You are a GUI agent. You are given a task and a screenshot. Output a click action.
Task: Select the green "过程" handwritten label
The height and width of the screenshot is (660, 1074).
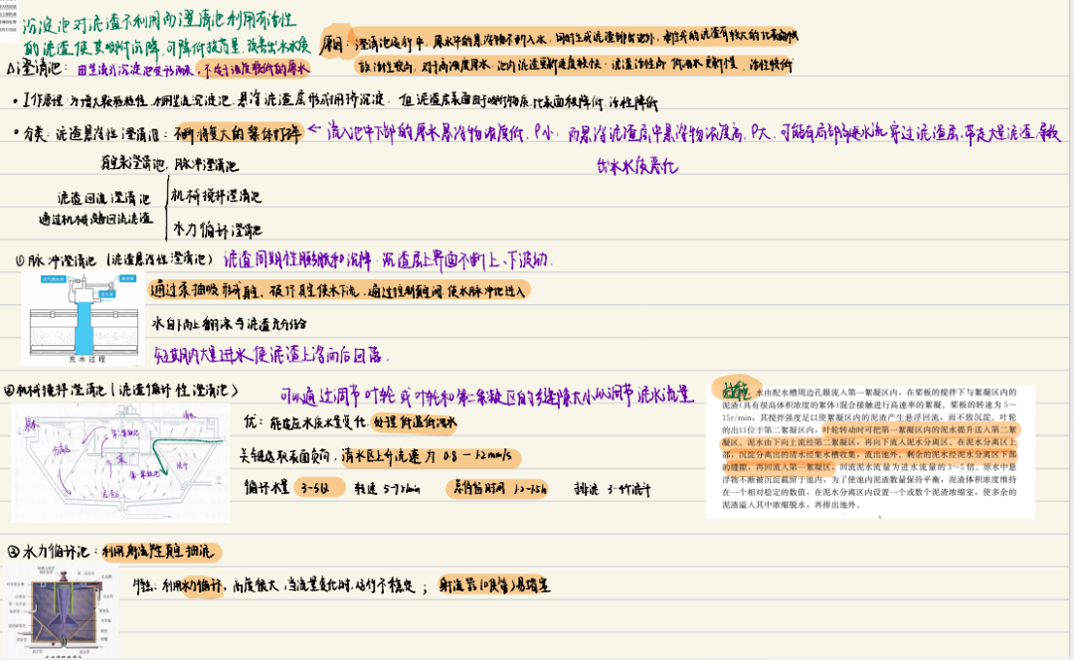[735, 389]
